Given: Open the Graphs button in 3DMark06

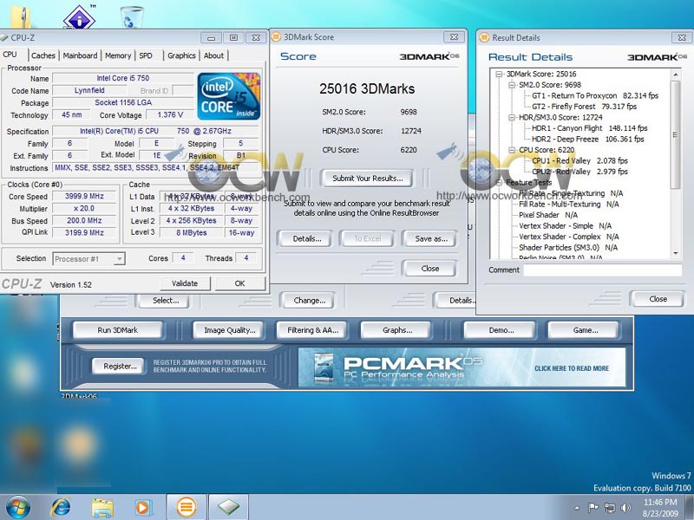Looking at the screenshot, I should 397,330.
